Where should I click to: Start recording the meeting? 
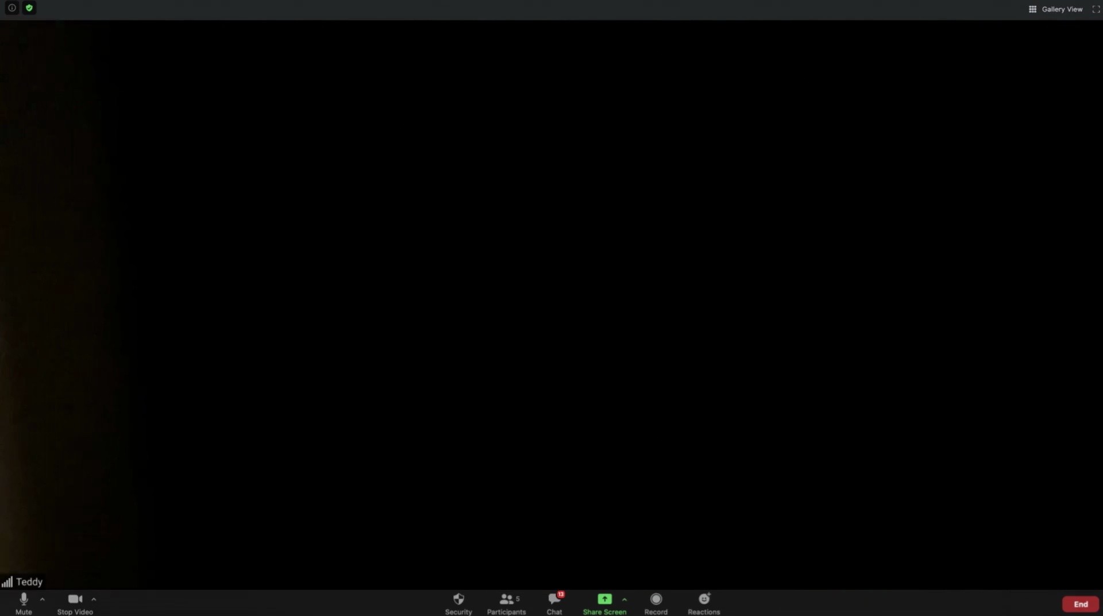(x=656, y=603)
